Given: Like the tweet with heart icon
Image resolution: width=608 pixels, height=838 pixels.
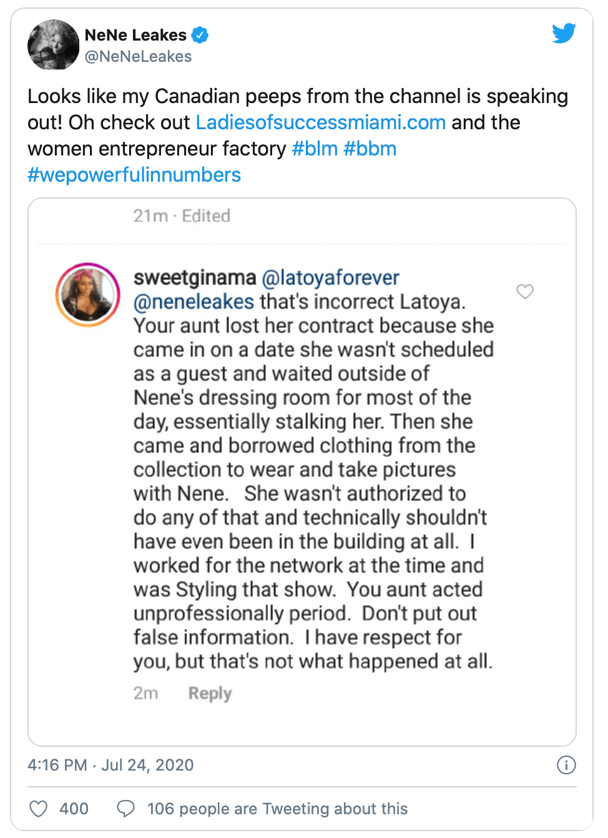Looking at the screenshot, I should pos(39,809).
